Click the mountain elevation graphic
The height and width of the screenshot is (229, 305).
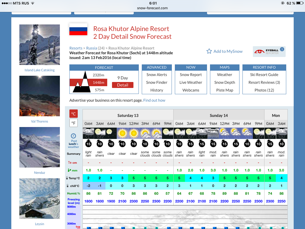point(82,82)
